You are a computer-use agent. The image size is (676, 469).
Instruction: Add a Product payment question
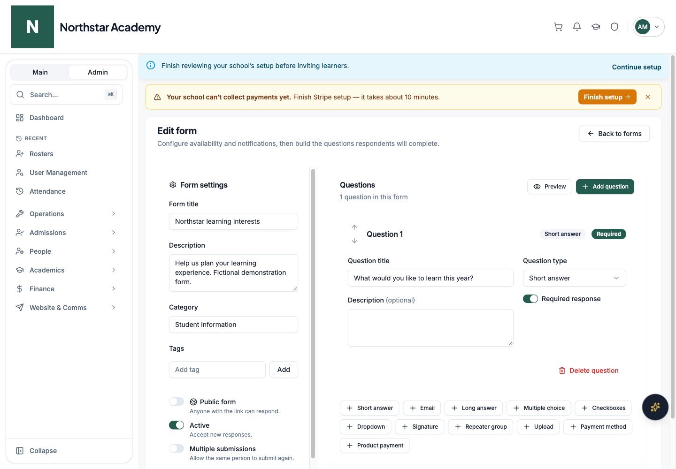tap(375, 446)
